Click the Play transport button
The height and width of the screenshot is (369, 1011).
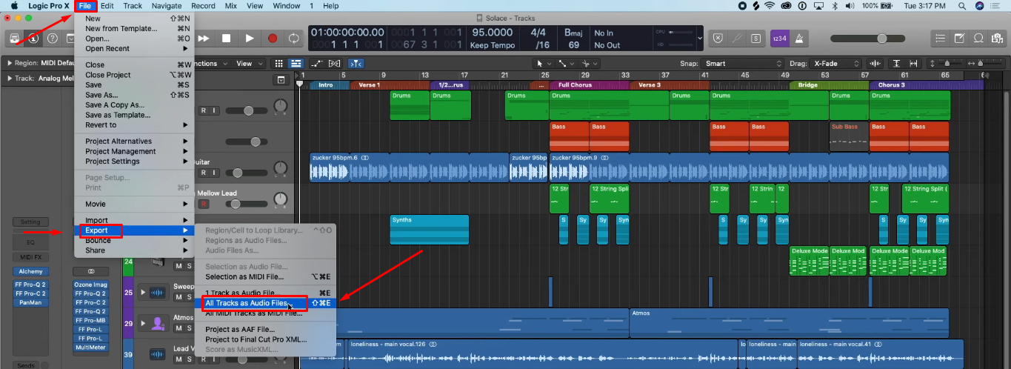pyautogui.click(x=250, y=39)
